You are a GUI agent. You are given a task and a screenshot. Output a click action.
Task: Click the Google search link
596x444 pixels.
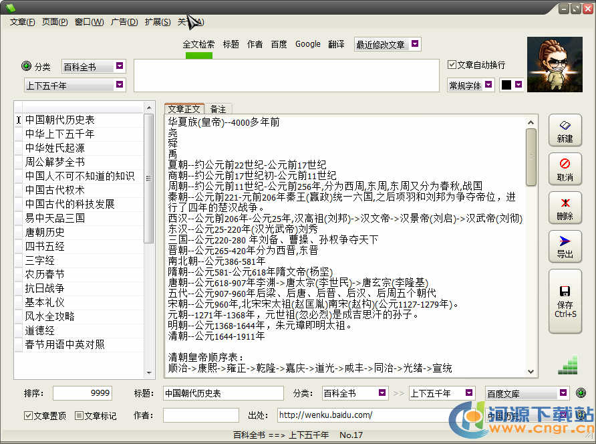[307, 44]
